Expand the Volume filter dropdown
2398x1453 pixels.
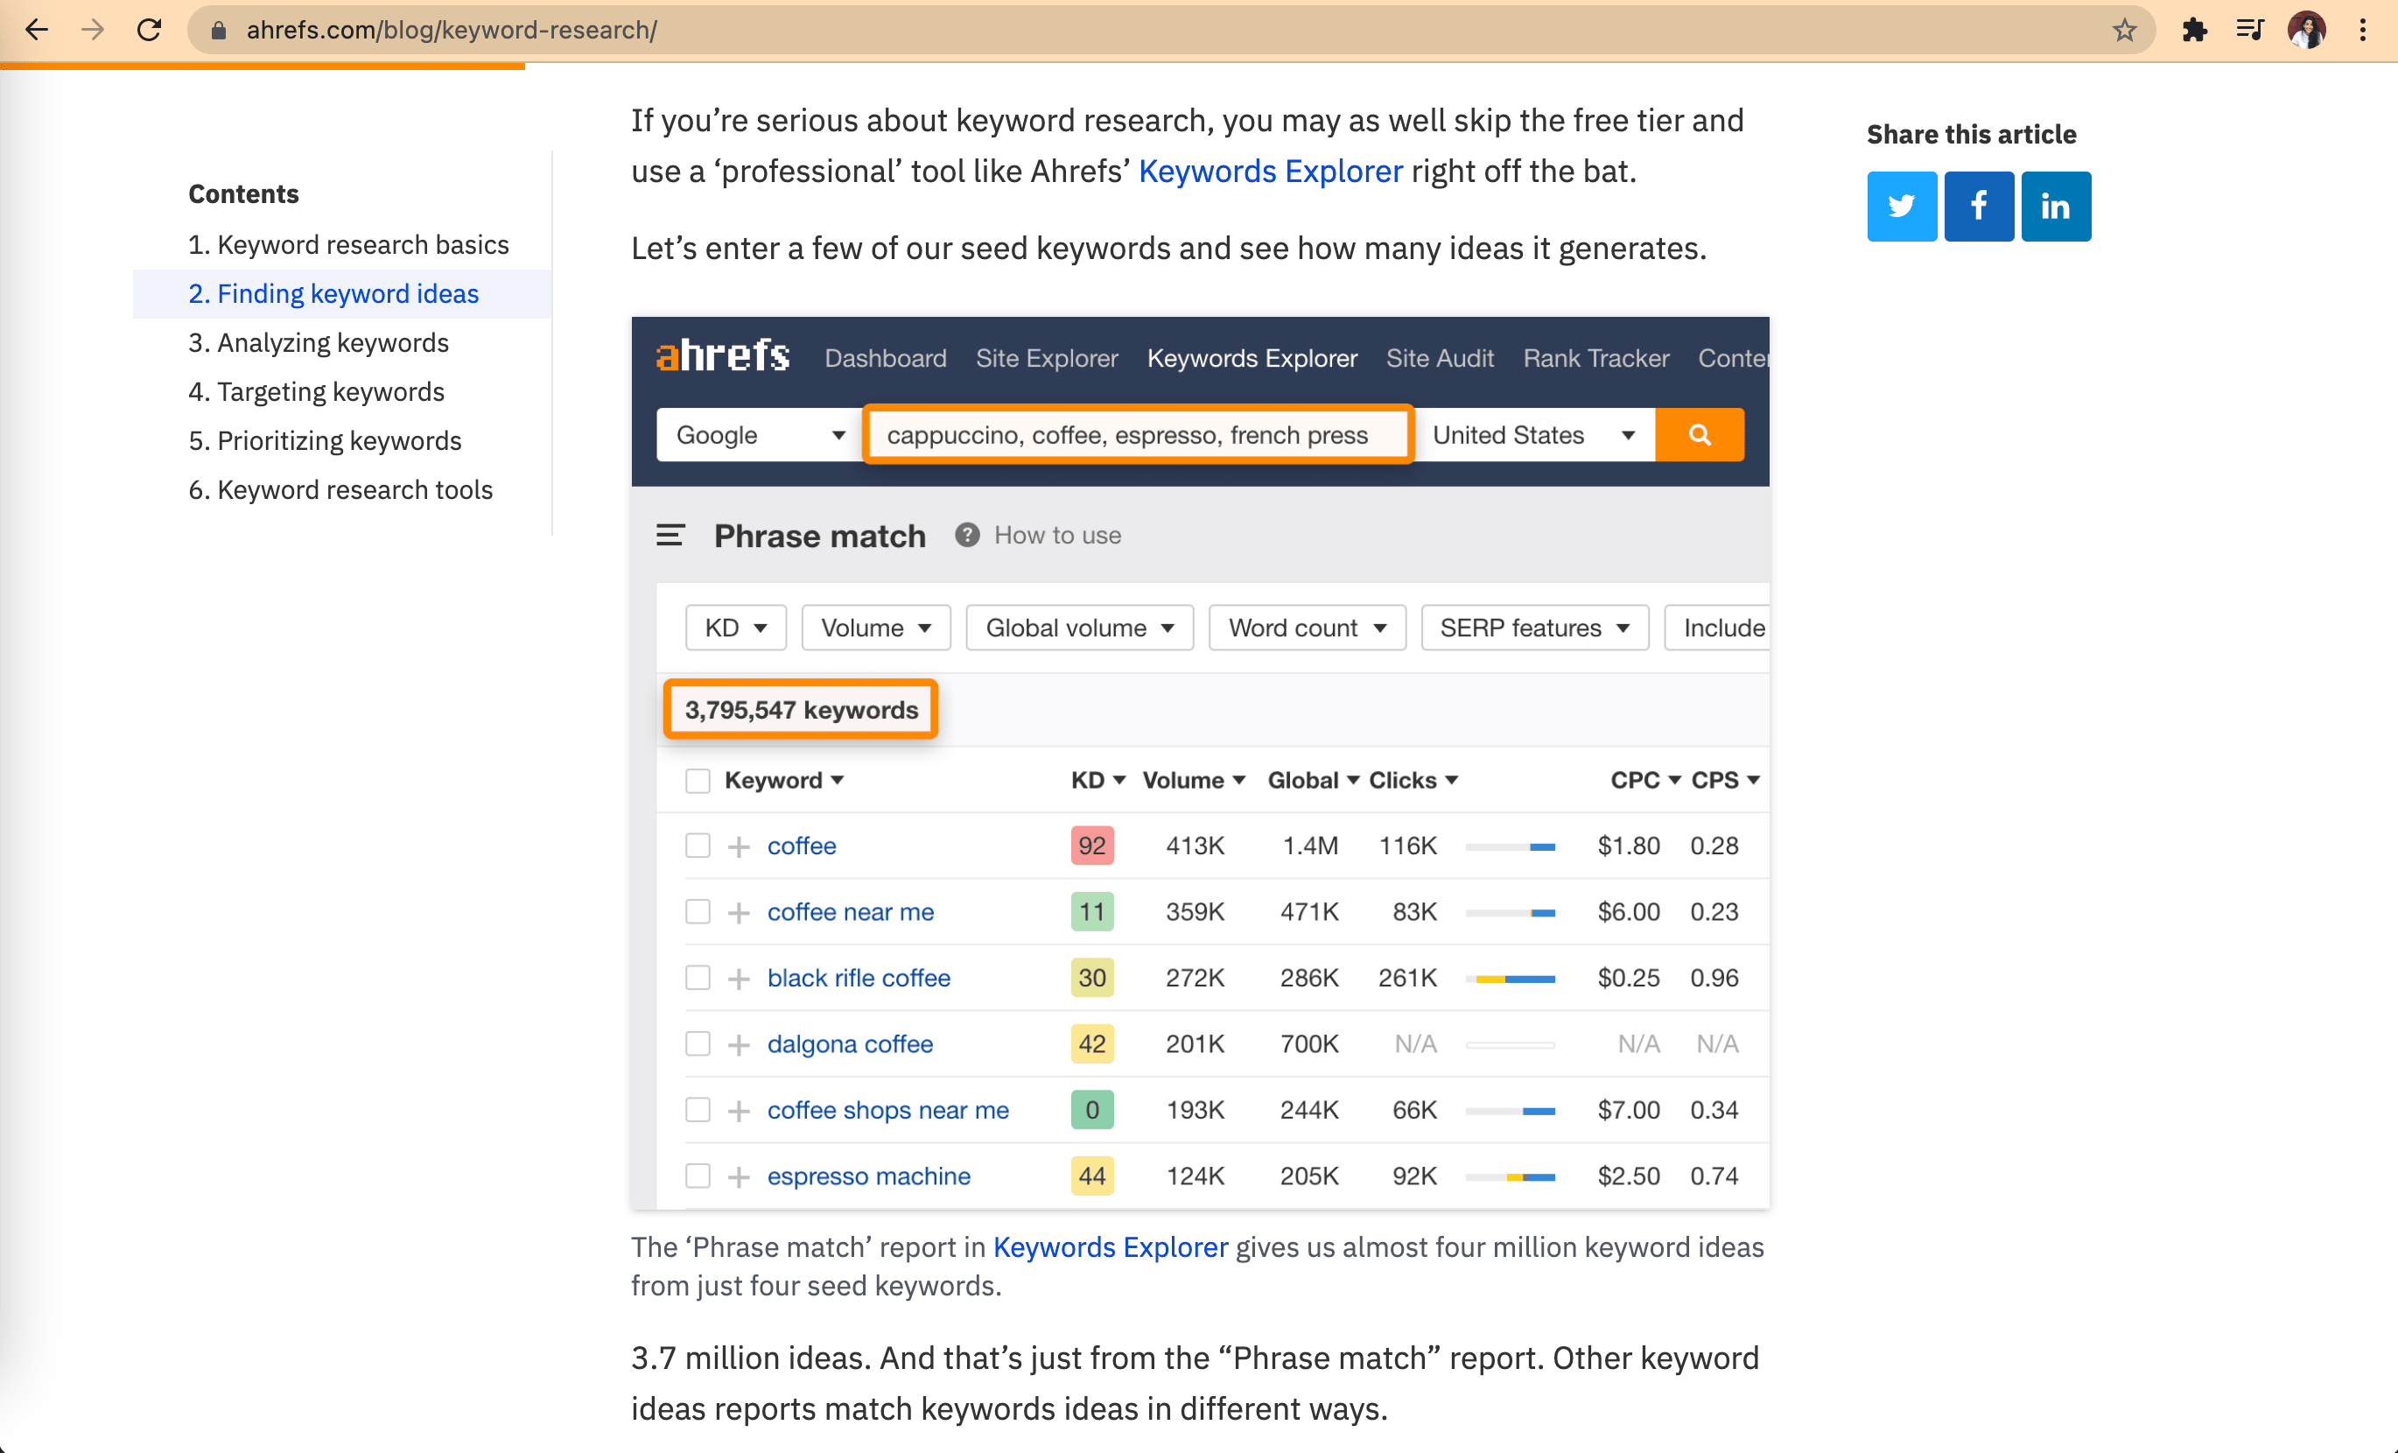876,628
